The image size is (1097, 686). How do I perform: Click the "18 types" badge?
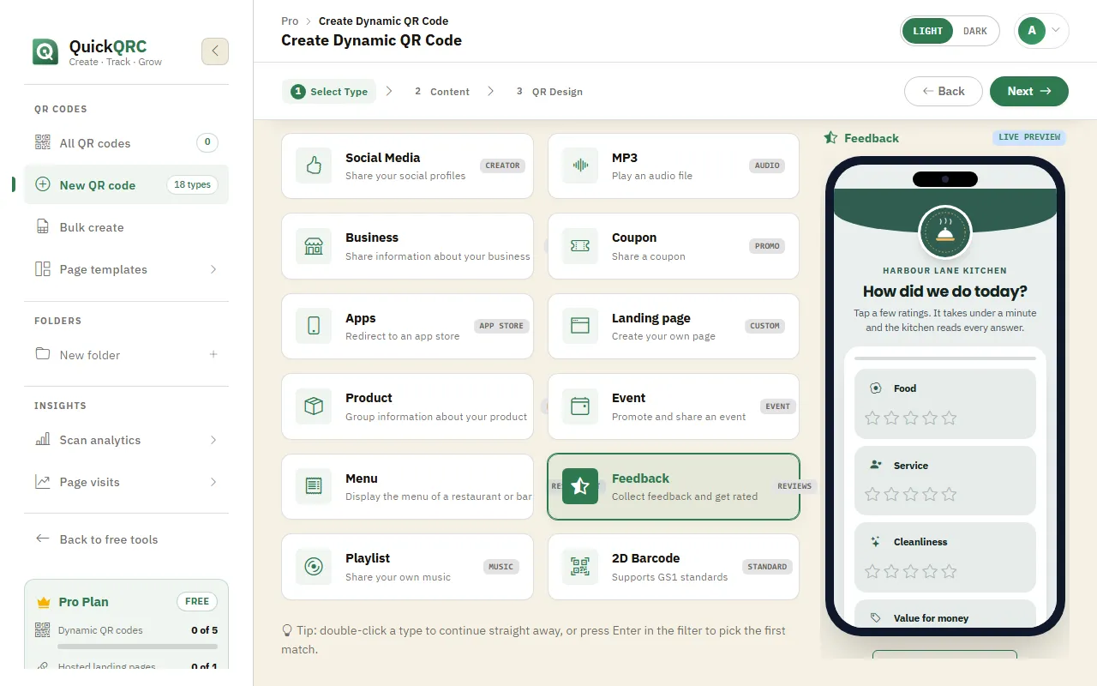(192, 184)
